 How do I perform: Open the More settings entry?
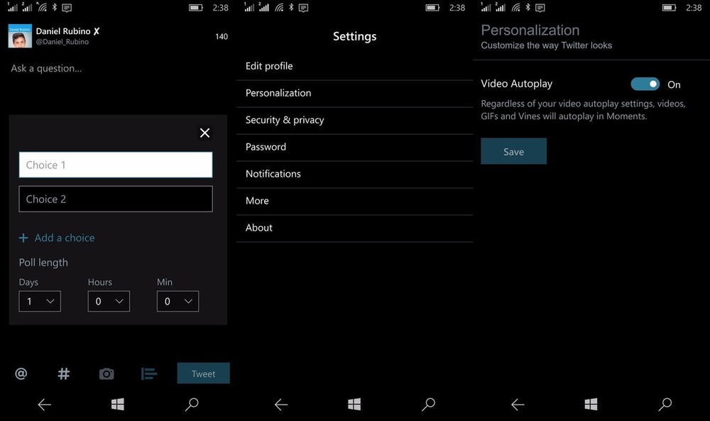pos(354,202)
